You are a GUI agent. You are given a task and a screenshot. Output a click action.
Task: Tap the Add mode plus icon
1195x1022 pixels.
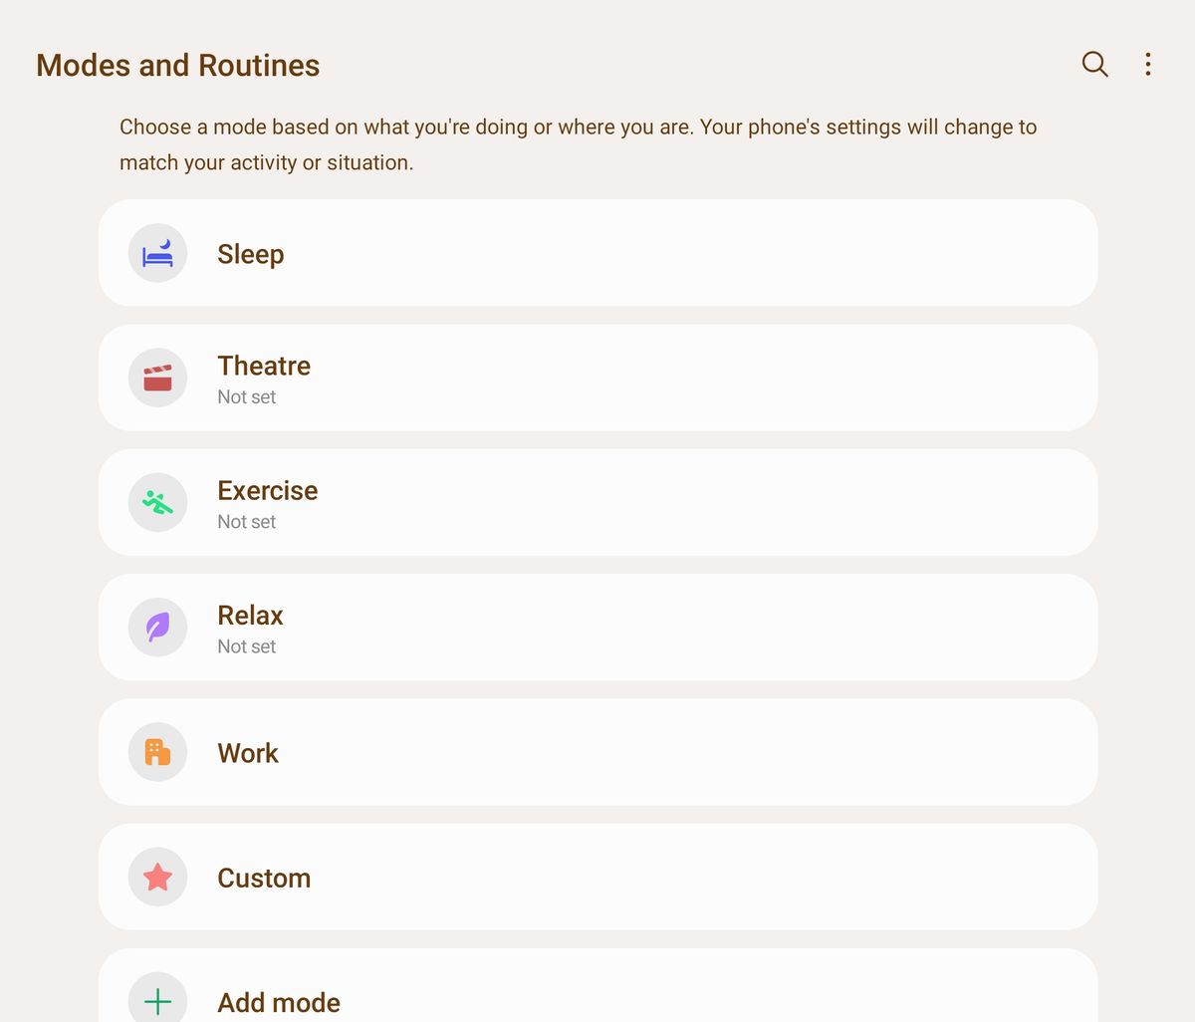pos(157,997)
